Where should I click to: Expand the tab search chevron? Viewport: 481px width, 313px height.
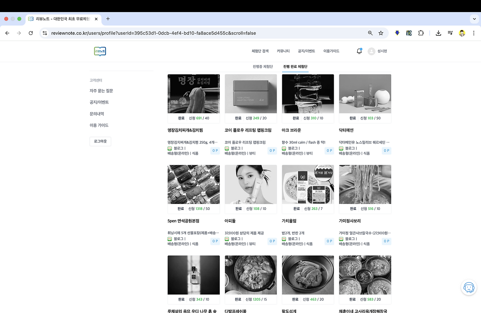(473, 19)
